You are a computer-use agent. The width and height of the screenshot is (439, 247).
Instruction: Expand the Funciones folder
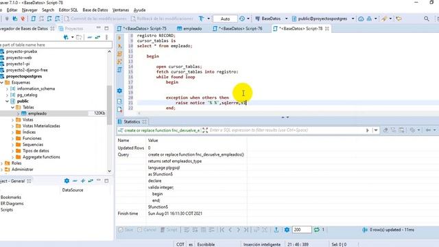(12, 139)
